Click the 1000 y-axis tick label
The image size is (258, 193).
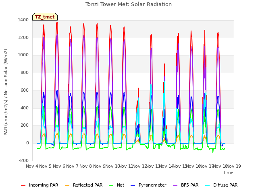click(x=23, y=55)
